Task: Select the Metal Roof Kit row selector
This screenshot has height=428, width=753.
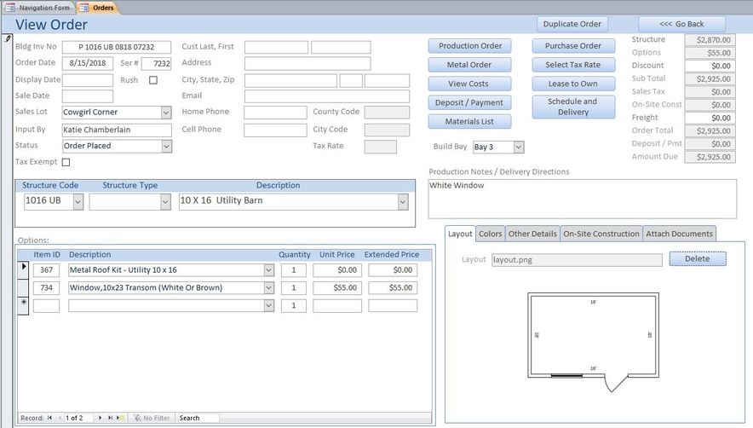Action: 23,269
